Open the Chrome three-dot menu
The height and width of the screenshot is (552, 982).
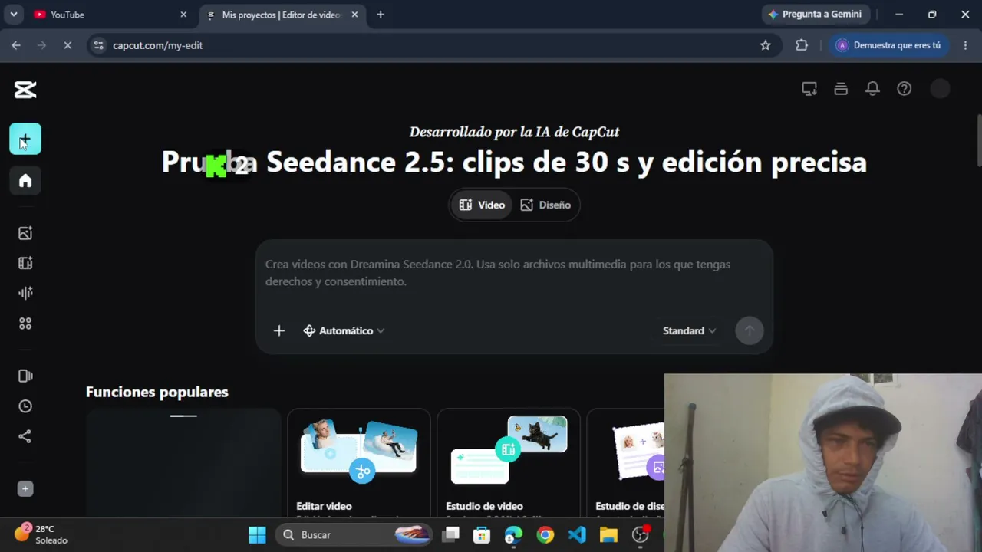tap(965, 45)
